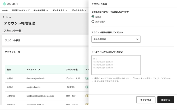This screenshot has height=110, width=177.
Task: Expand the データを登録 menu
Action: click(41, 10)
